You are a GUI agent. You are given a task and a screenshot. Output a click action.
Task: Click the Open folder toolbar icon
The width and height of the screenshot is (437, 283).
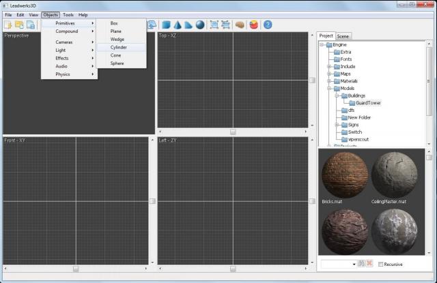(19, 25)
